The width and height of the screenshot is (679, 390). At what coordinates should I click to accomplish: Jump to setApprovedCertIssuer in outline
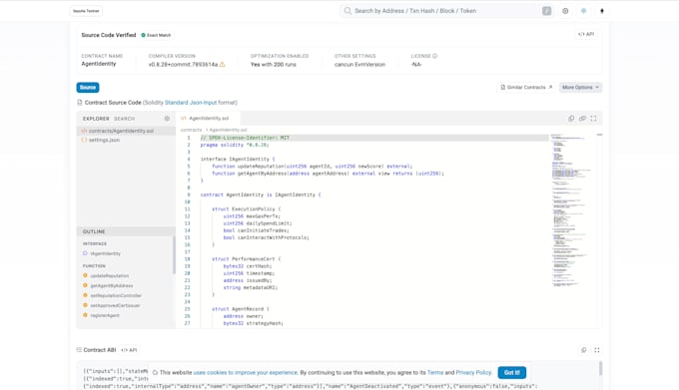pyautogui.click(x=115, y=305)
